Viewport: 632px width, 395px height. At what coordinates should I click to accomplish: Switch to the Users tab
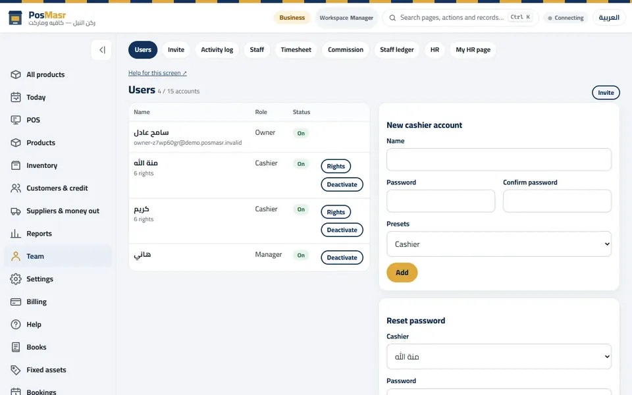[143, 49]
